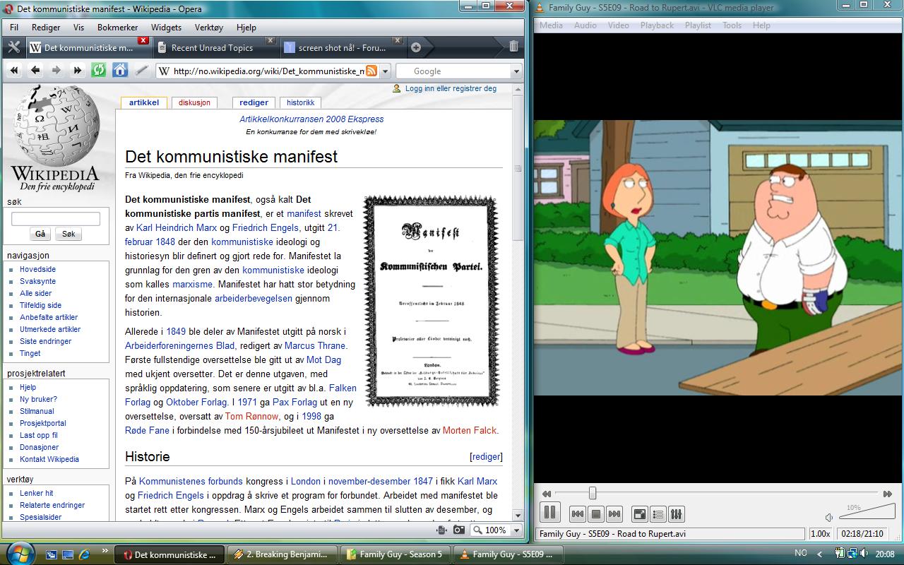
Task: Expand hidden system tray icons
Action: (x=819, y=554)
